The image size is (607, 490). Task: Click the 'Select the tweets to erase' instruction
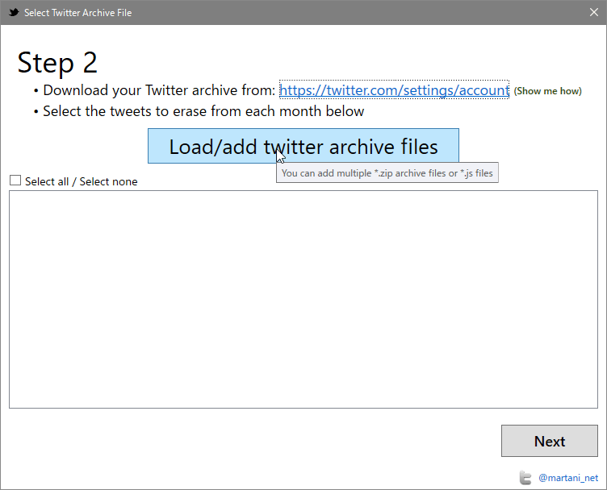point(203,111)
